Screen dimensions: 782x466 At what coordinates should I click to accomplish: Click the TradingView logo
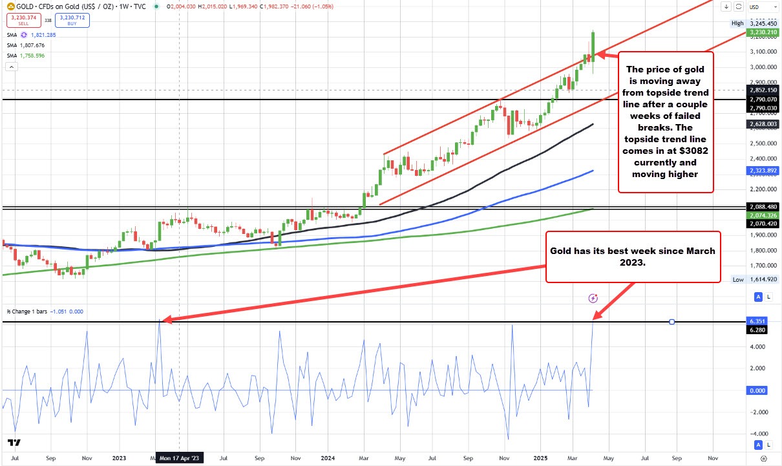point(14,444)
